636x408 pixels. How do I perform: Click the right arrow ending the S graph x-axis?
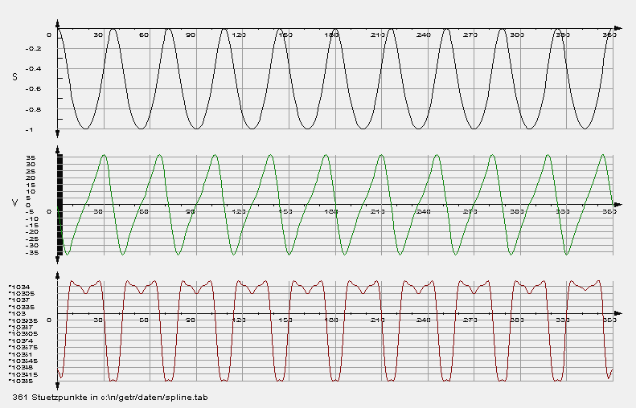point(616,29)
